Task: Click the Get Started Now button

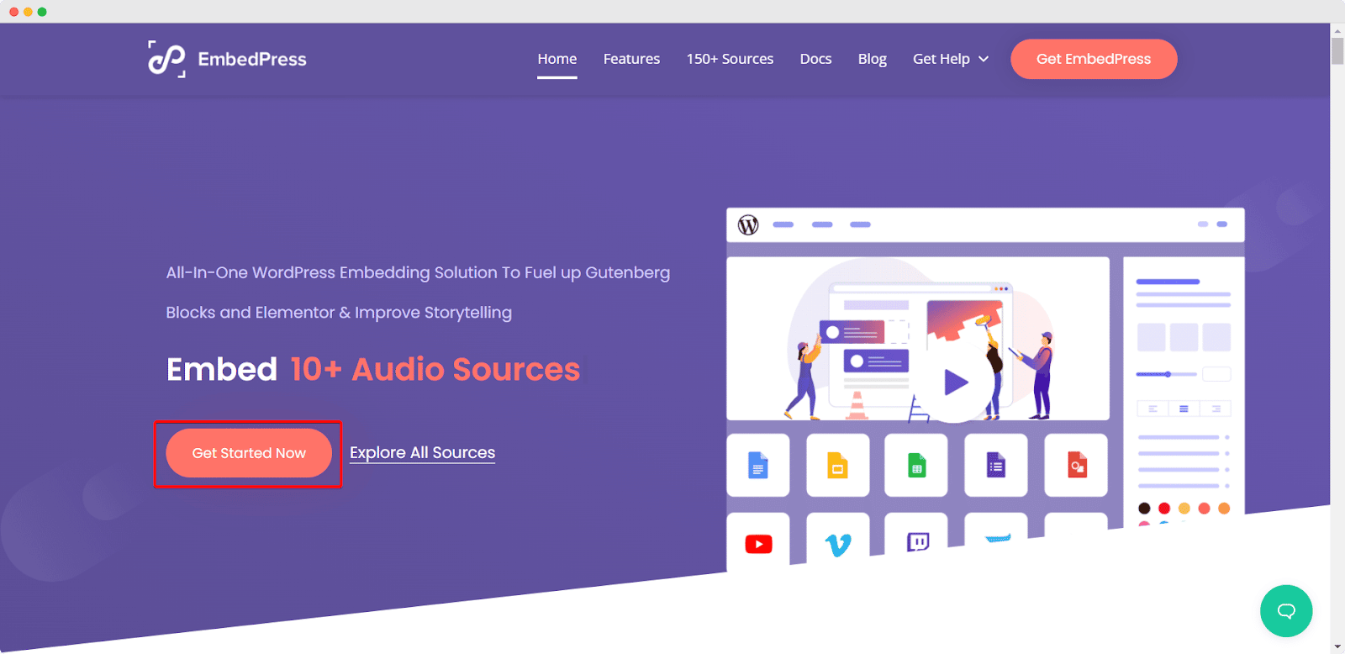Action: [x=249, y=453]
